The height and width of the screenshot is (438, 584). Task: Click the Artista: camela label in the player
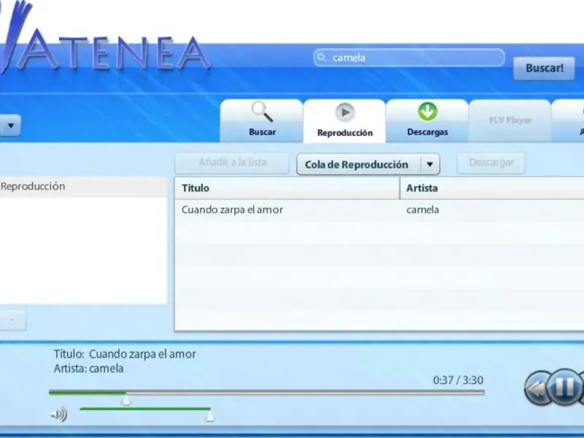(88, 369)
